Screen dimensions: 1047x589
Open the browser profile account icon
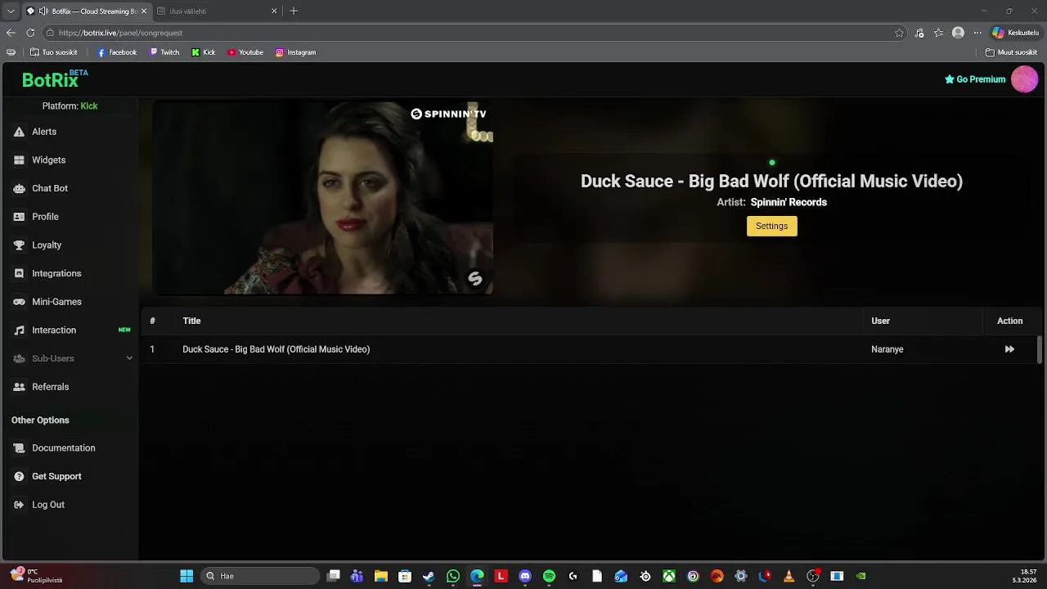click(958, 33)
